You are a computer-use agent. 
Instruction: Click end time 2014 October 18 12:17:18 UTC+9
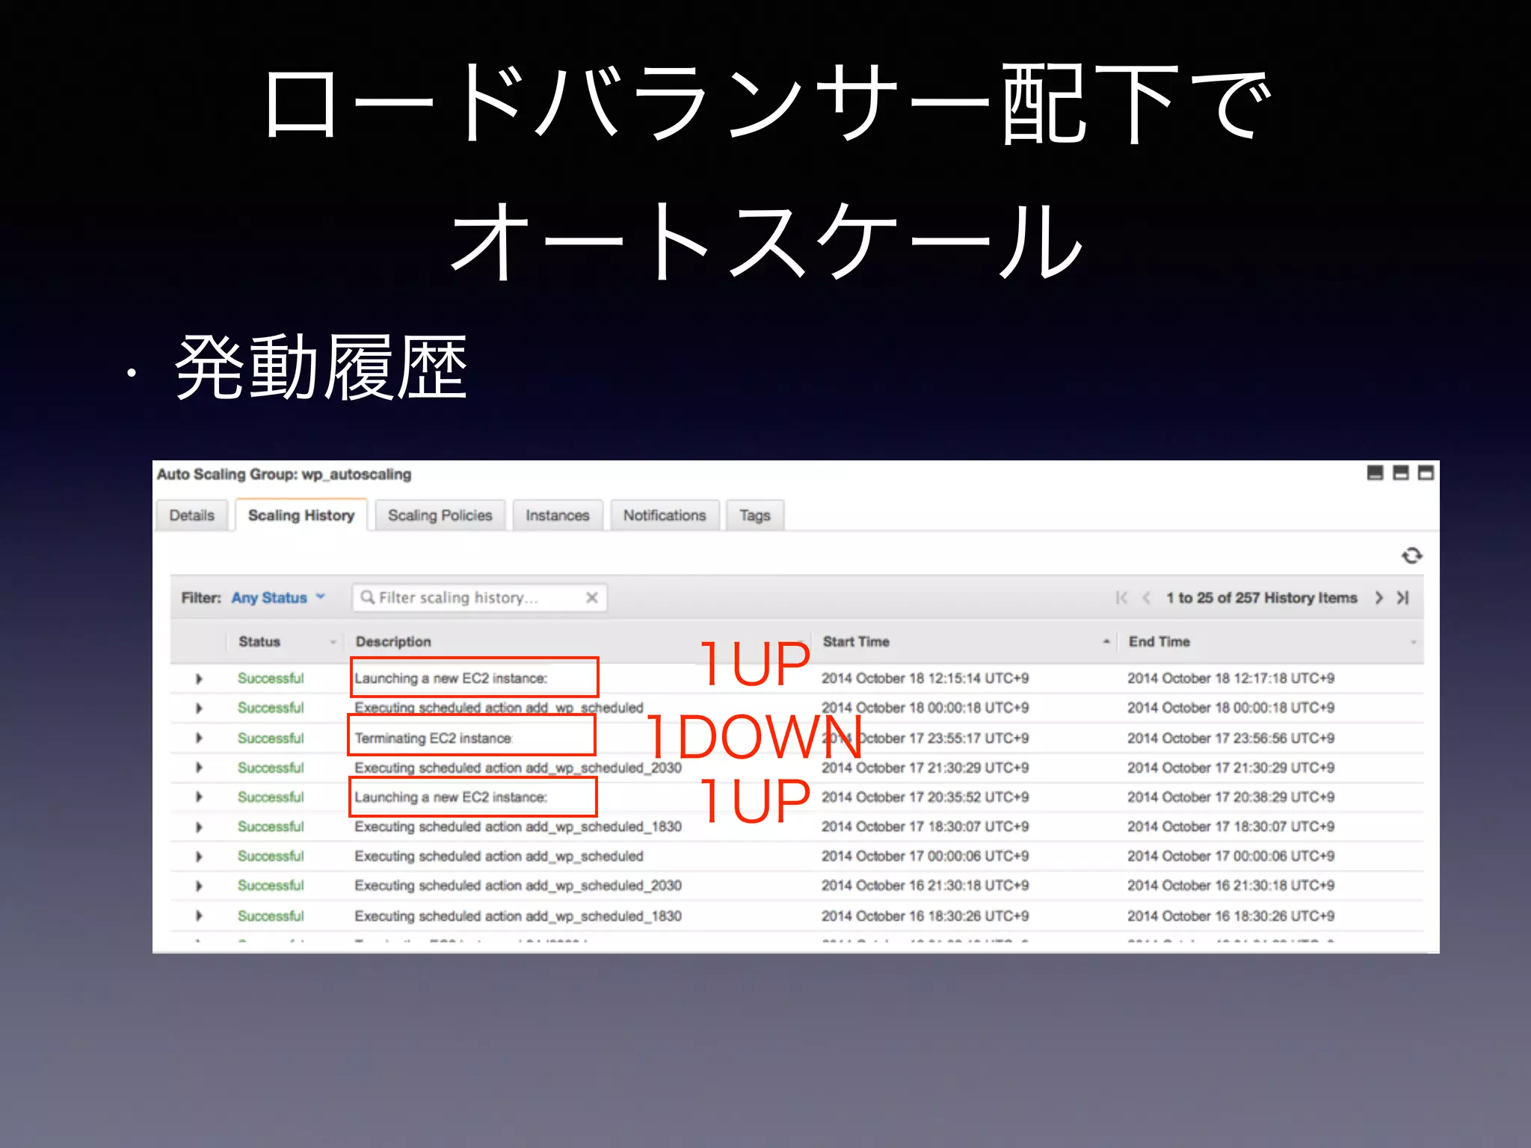pos(1230,679)
